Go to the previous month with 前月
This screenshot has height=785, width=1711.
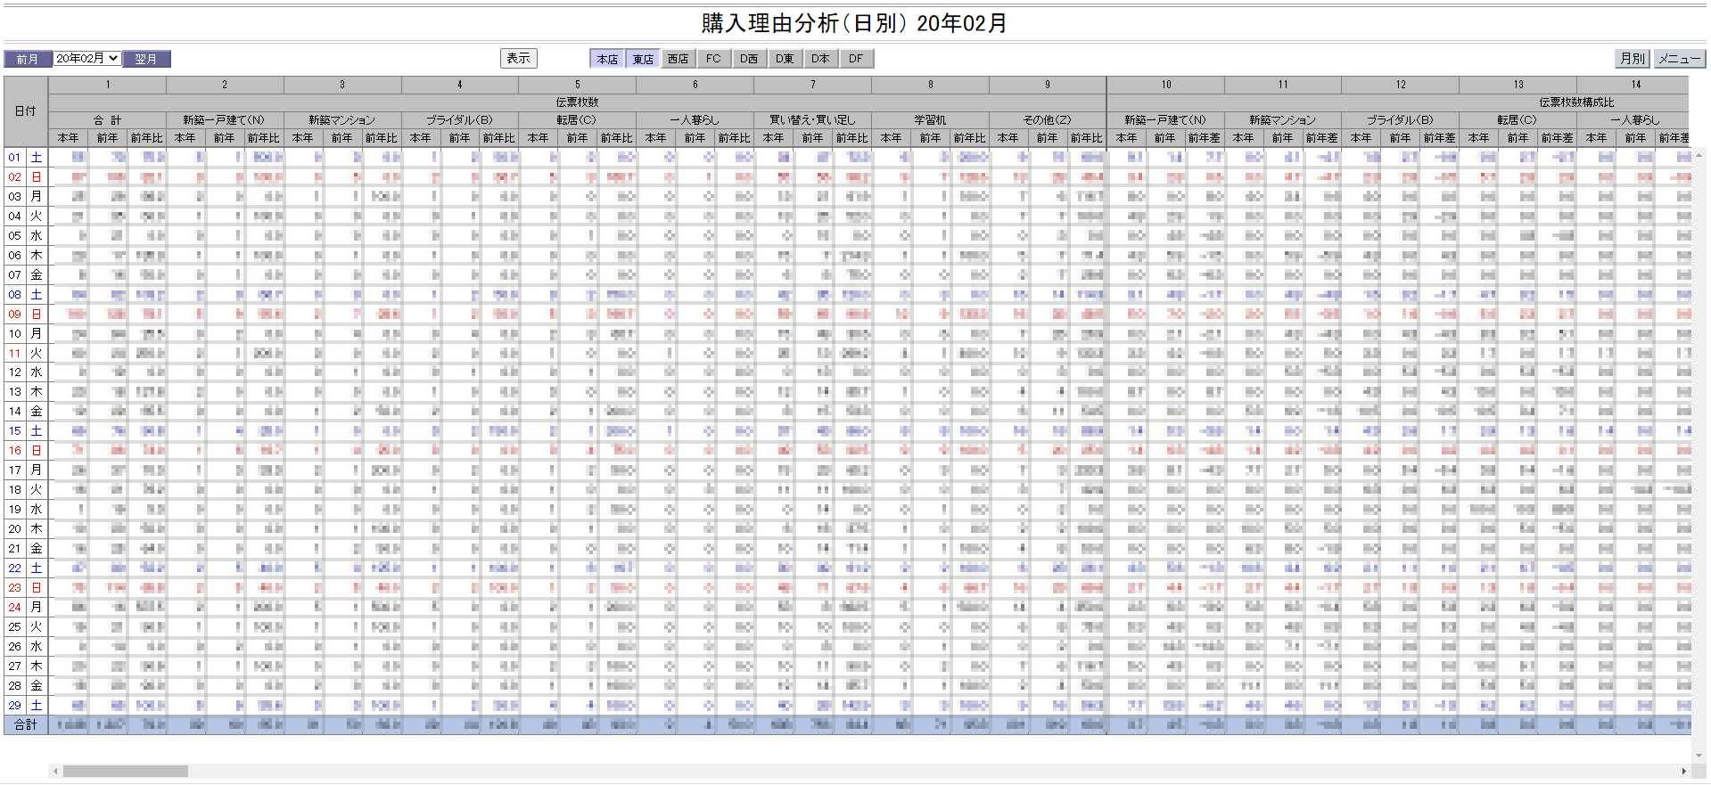[28, 59]
